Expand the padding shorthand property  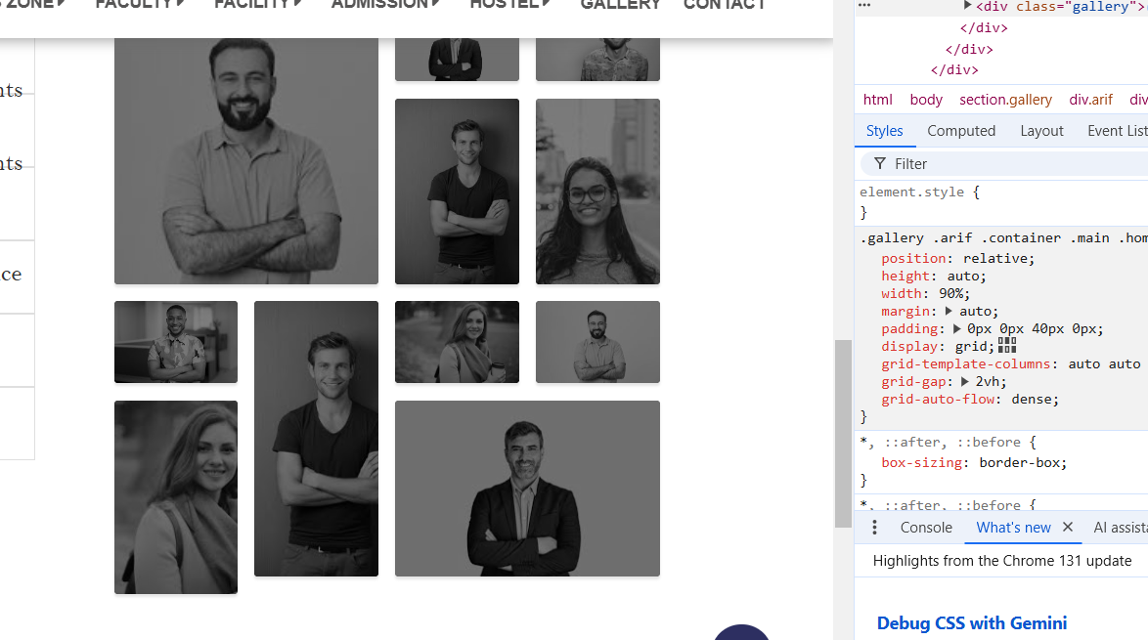[x=957, y=328]
